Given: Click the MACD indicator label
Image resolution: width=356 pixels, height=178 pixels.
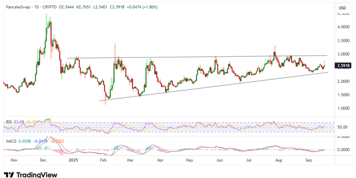Looking at the screenshot, I should pos(11,141).
